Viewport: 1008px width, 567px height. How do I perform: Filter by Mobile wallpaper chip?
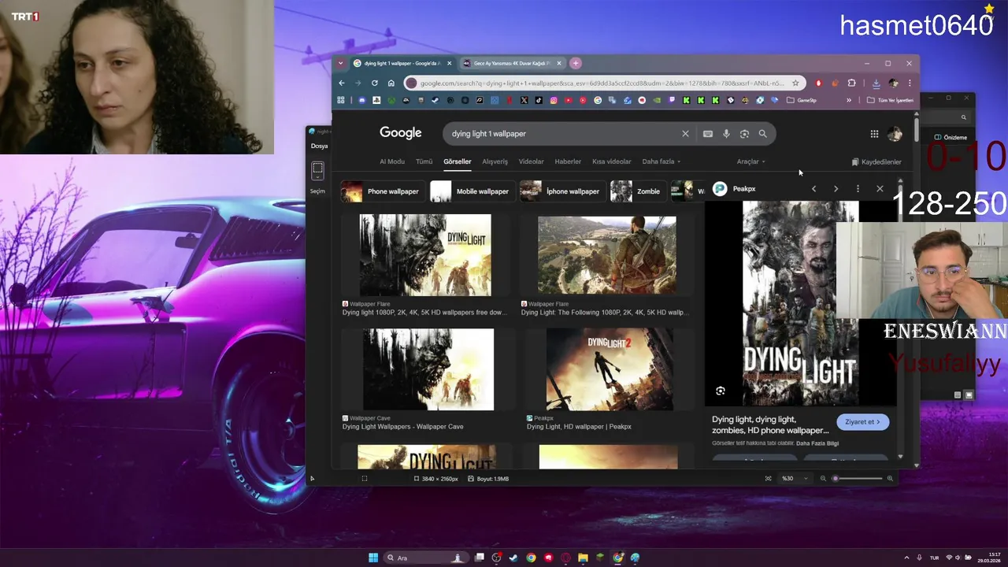coord(472,191)
